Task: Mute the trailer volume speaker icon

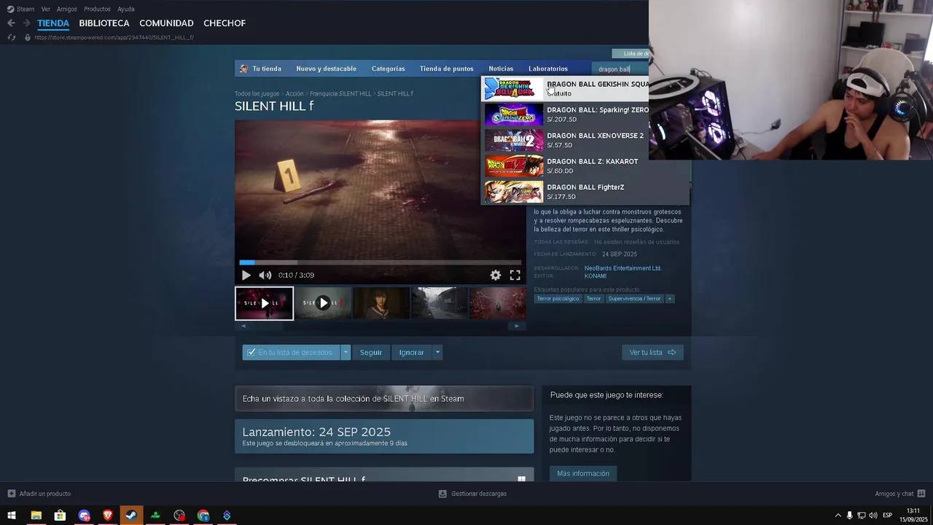Action: (x=265, y=275)
